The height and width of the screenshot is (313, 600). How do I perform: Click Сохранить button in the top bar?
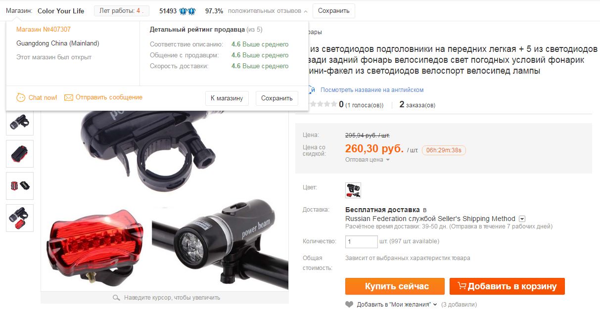(x=334, y=11)
